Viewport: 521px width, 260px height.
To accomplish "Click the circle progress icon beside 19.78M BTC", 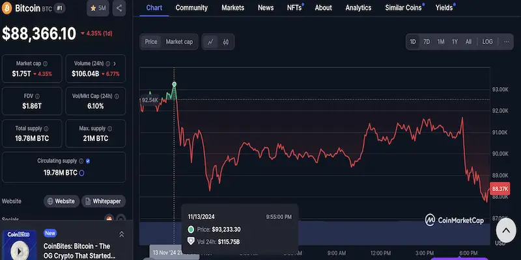I will (x=81, y=173).
